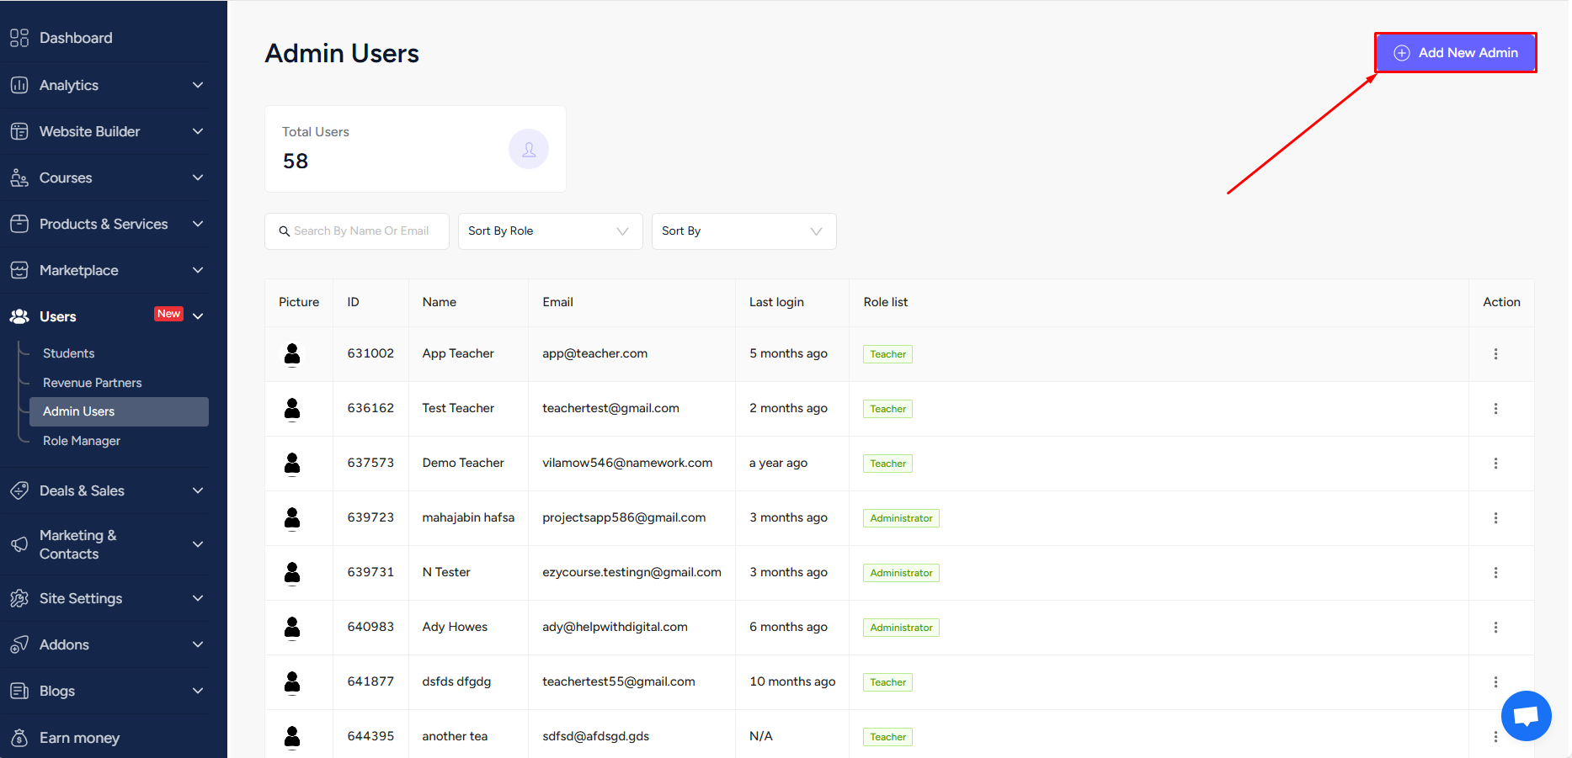Viewport: 1572px width, 758px height.
Task: Click email ezycourse.testingn@gmail.com
Action: 631,572
